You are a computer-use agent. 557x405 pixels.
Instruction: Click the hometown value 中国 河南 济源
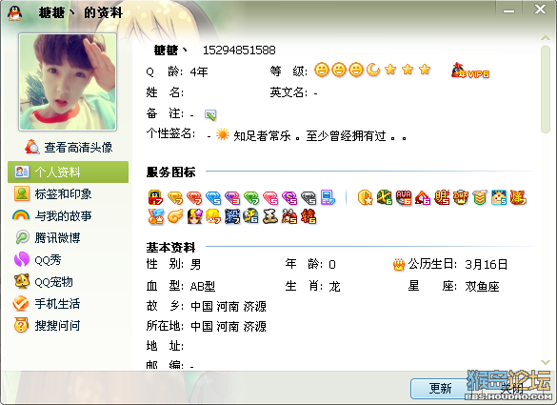[229, 306]
